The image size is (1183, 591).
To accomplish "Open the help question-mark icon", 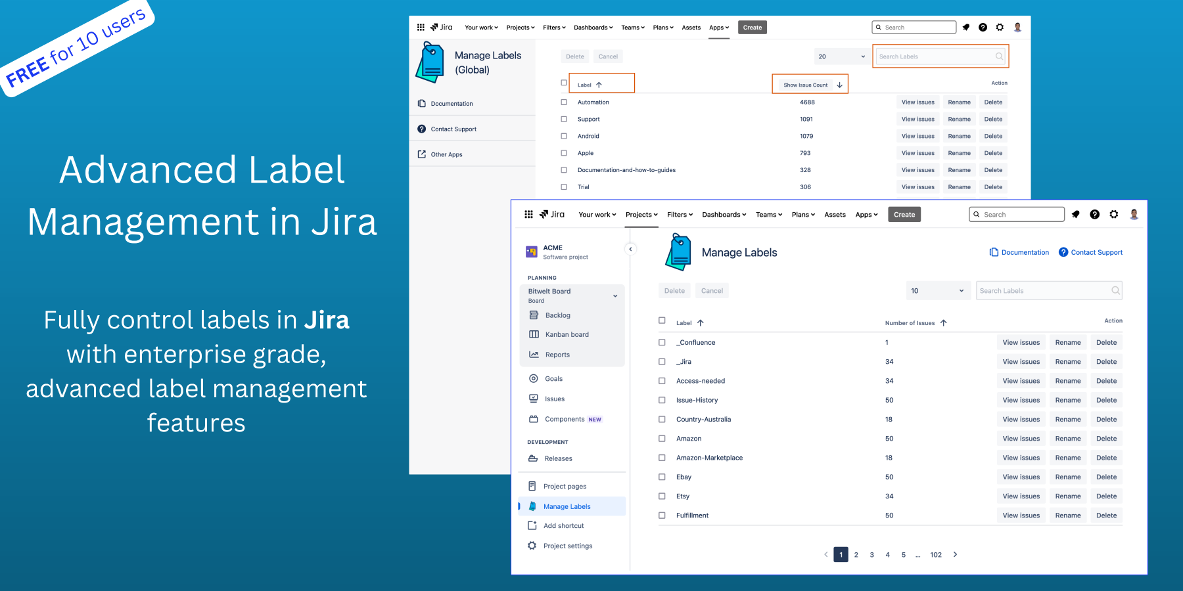I will 1094,214.
